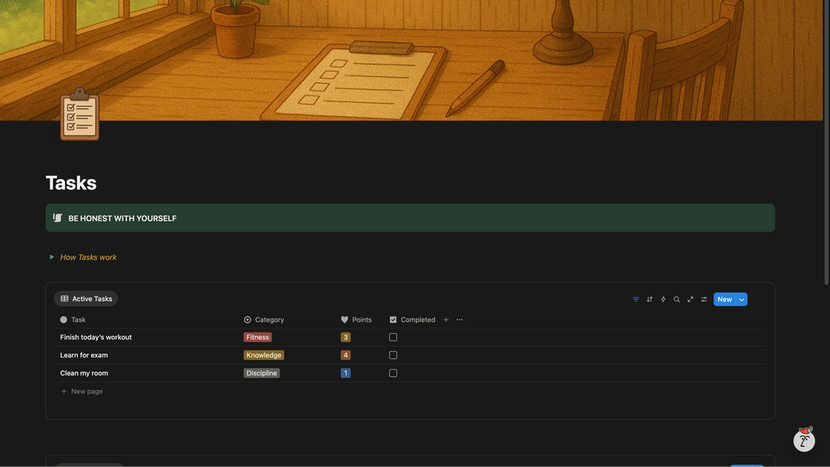Click New page to add a row
Screen dimensions: 830x467
(87, 392)
